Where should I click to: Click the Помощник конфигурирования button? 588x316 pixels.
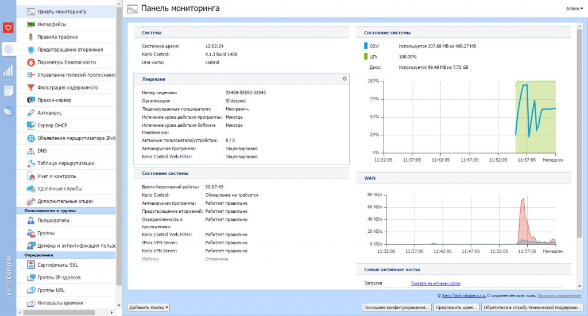396,307
